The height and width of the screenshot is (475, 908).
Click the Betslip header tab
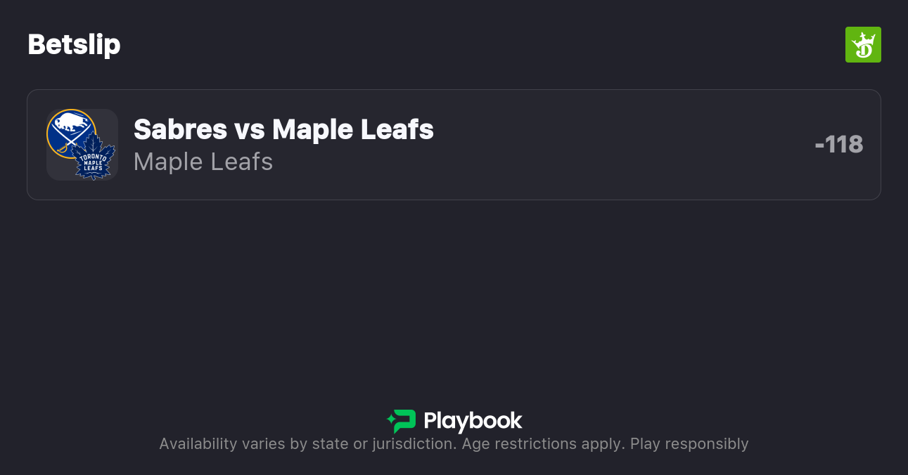pos(73,44)
